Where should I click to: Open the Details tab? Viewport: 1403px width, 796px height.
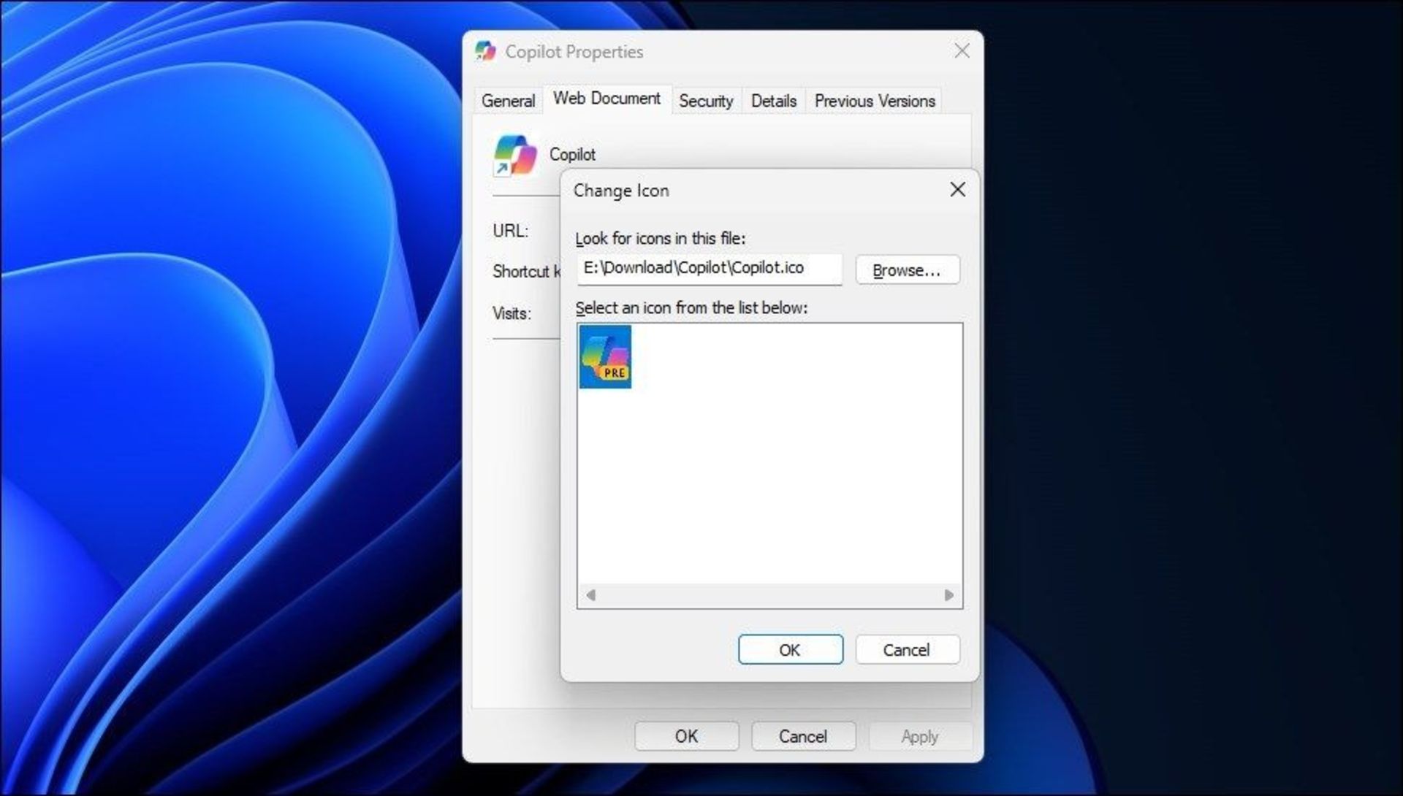(773, 100)
